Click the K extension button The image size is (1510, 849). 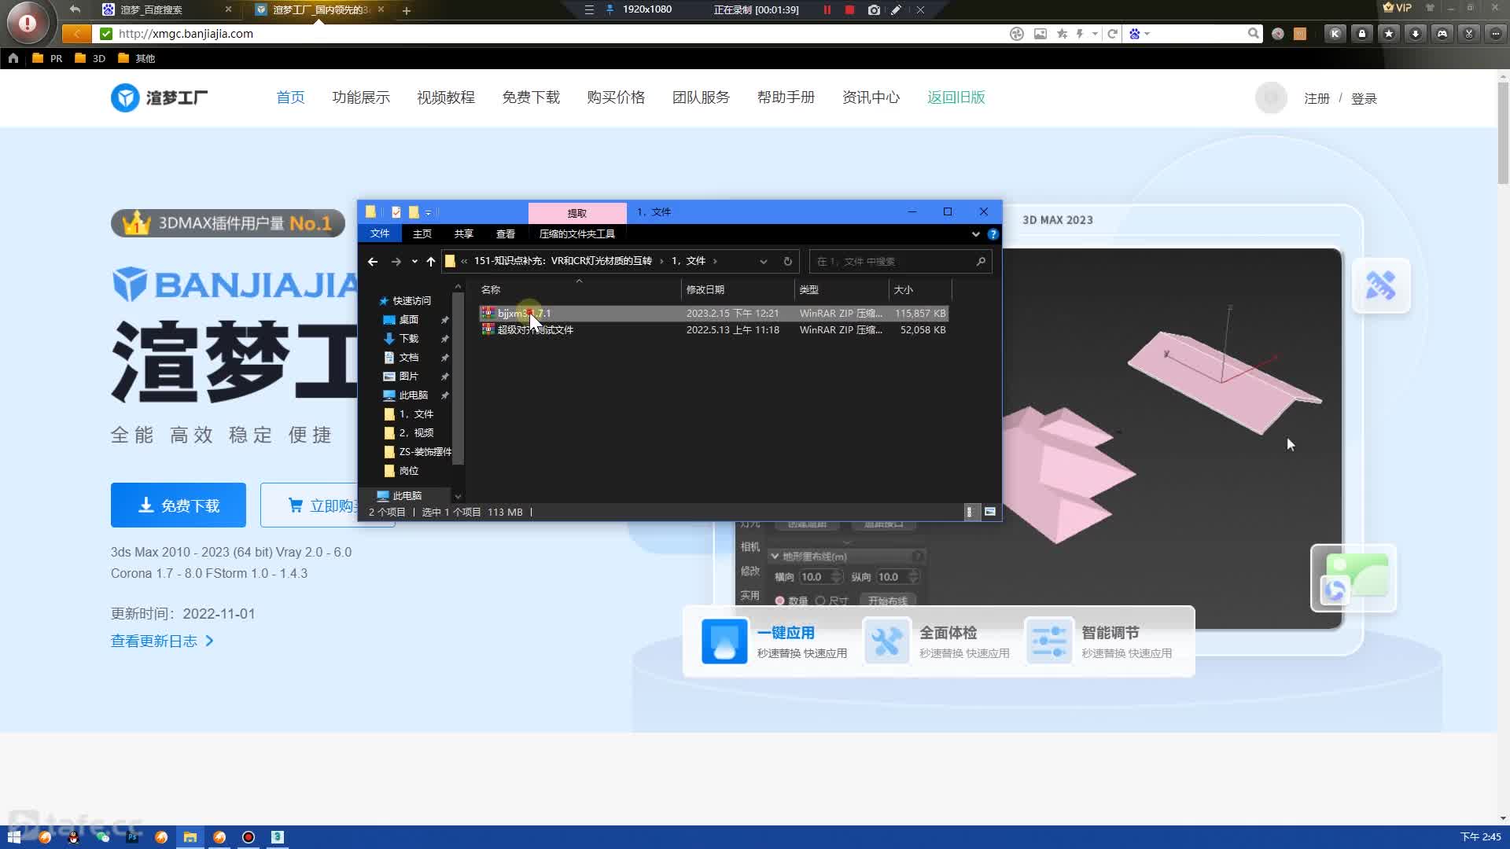(1335, 34)
